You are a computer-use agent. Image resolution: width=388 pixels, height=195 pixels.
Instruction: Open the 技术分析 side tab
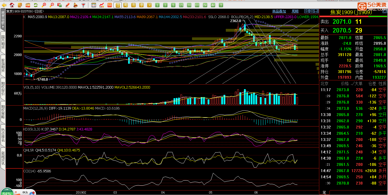click(3, 19)
